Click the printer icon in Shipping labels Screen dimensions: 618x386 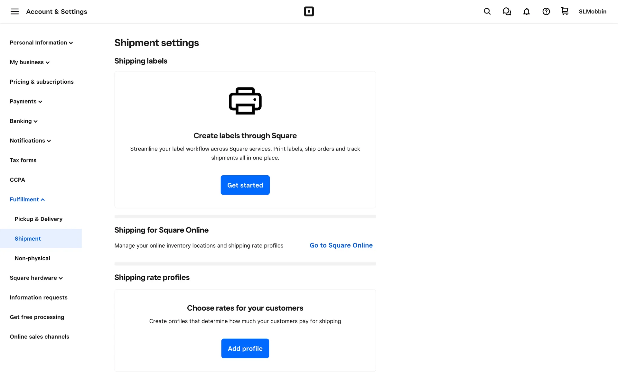pos(245,101)
